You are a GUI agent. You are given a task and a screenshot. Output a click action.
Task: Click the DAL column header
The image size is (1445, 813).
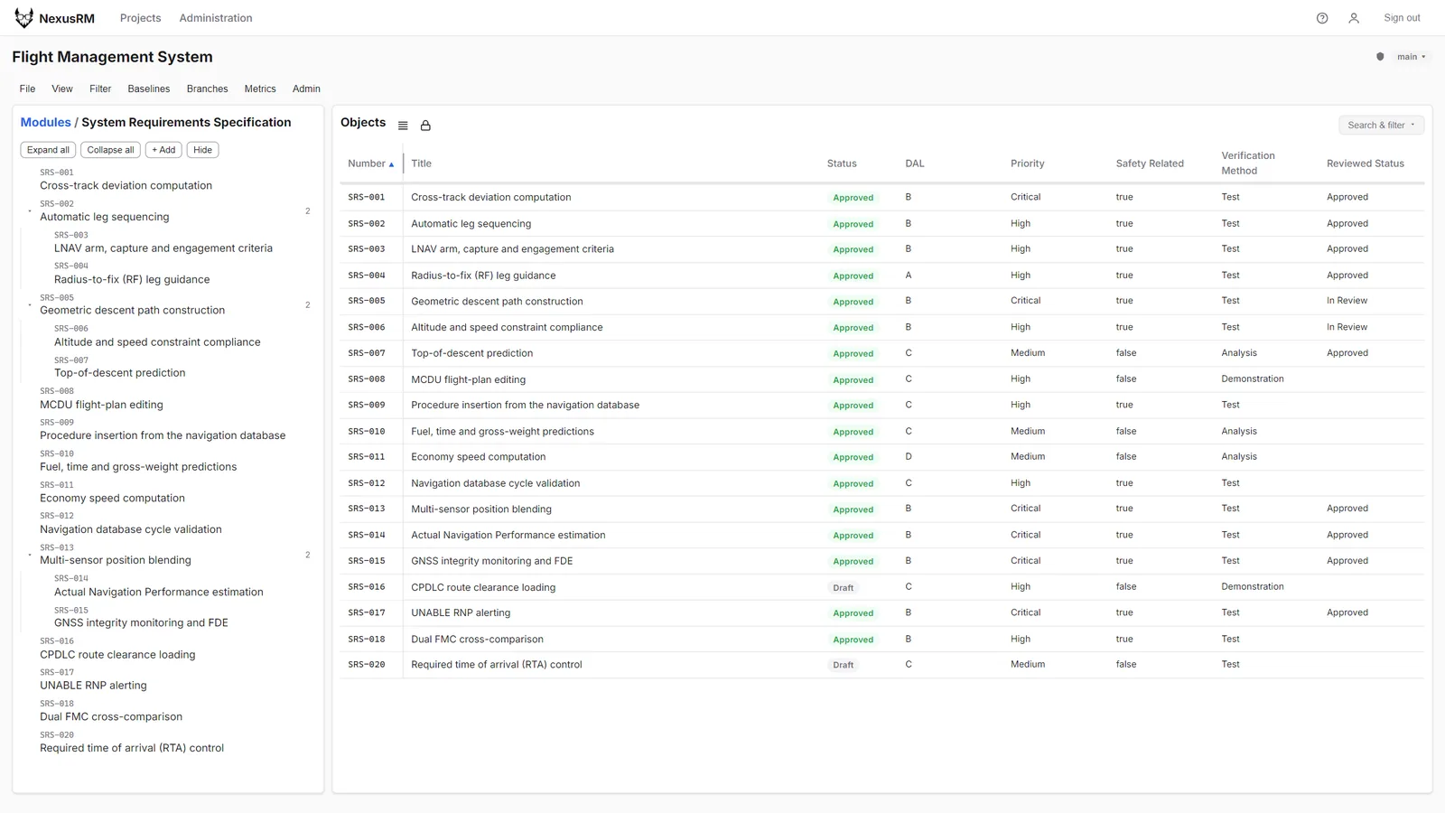click(x=915, y=164)
